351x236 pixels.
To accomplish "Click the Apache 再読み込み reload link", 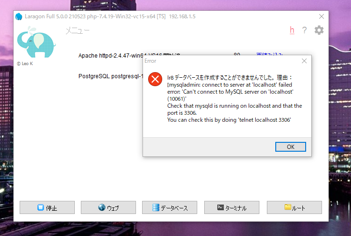I will (270, 54).
